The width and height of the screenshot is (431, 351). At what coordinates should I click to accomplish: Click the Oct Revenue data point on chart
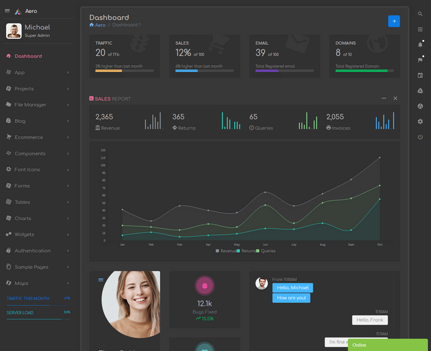pyautogui.click(x=380, y=157)
